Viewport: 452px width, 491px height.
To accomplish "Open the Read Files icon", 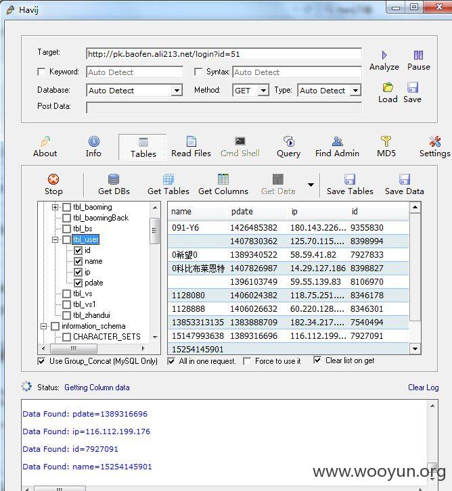I will pos(191,141).
